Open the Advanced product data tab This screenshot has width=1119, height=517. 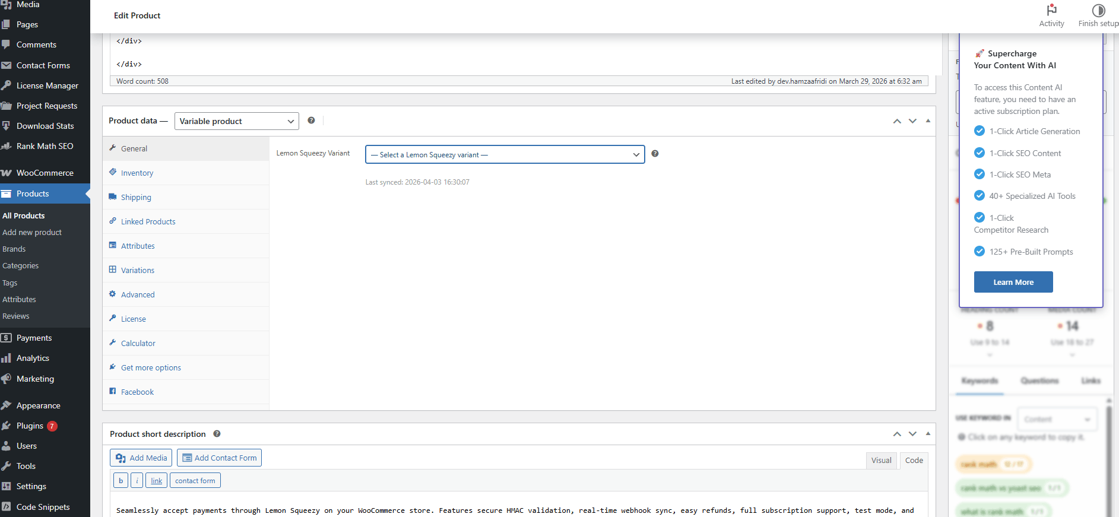[x=186, y=294]
